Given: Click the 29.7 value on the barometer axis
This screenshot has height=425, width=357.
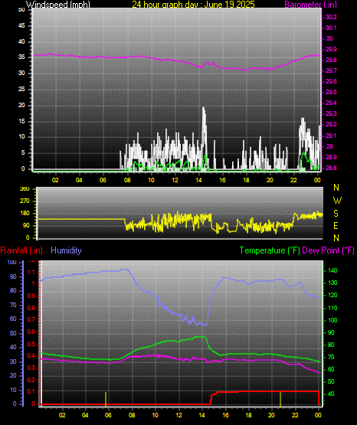Looking at the screenshot, I should [331, 70].
